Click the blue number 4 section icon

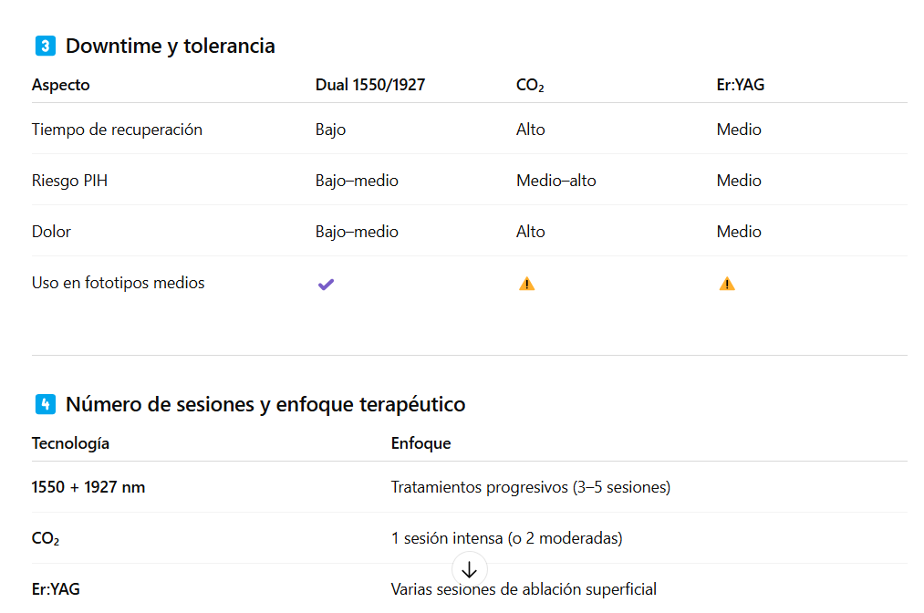click(46, 404)
